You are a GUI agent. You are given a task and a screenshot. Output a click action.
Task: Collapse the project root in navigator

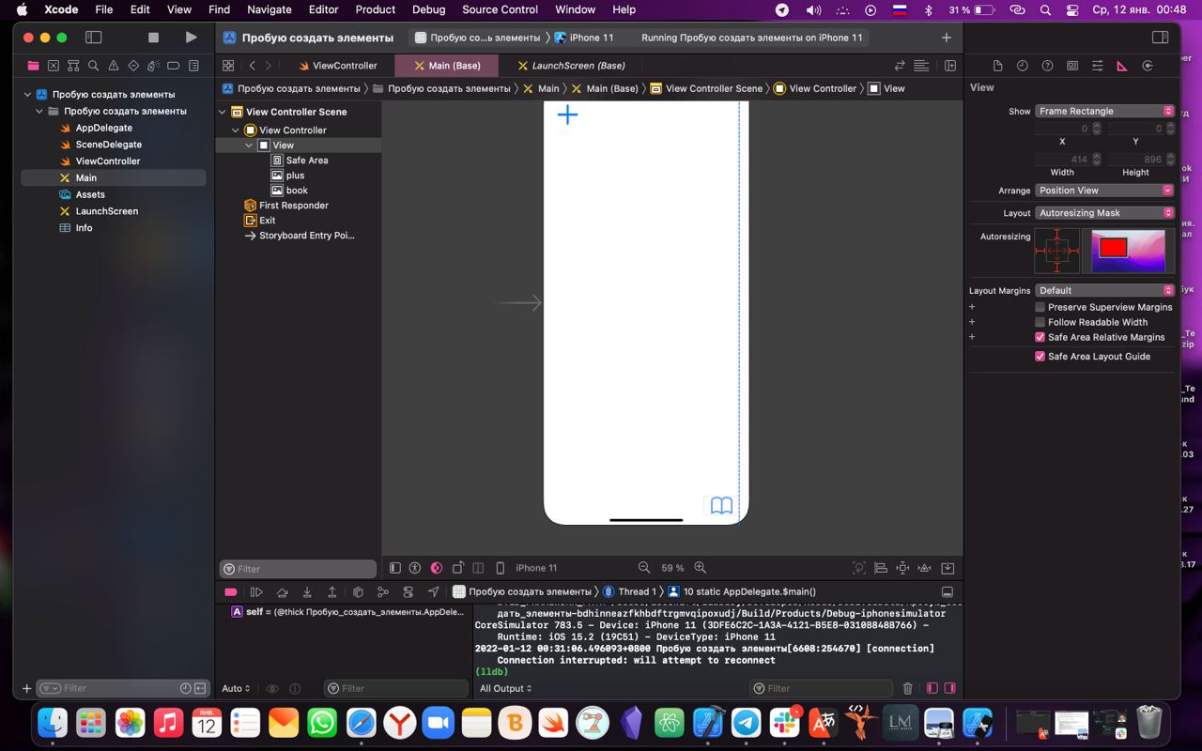28,95
